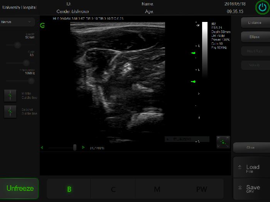Viewport: 270px width, 202px height.
Task: Step to next cine frame arrow
Action: click(x=83, y=147)
